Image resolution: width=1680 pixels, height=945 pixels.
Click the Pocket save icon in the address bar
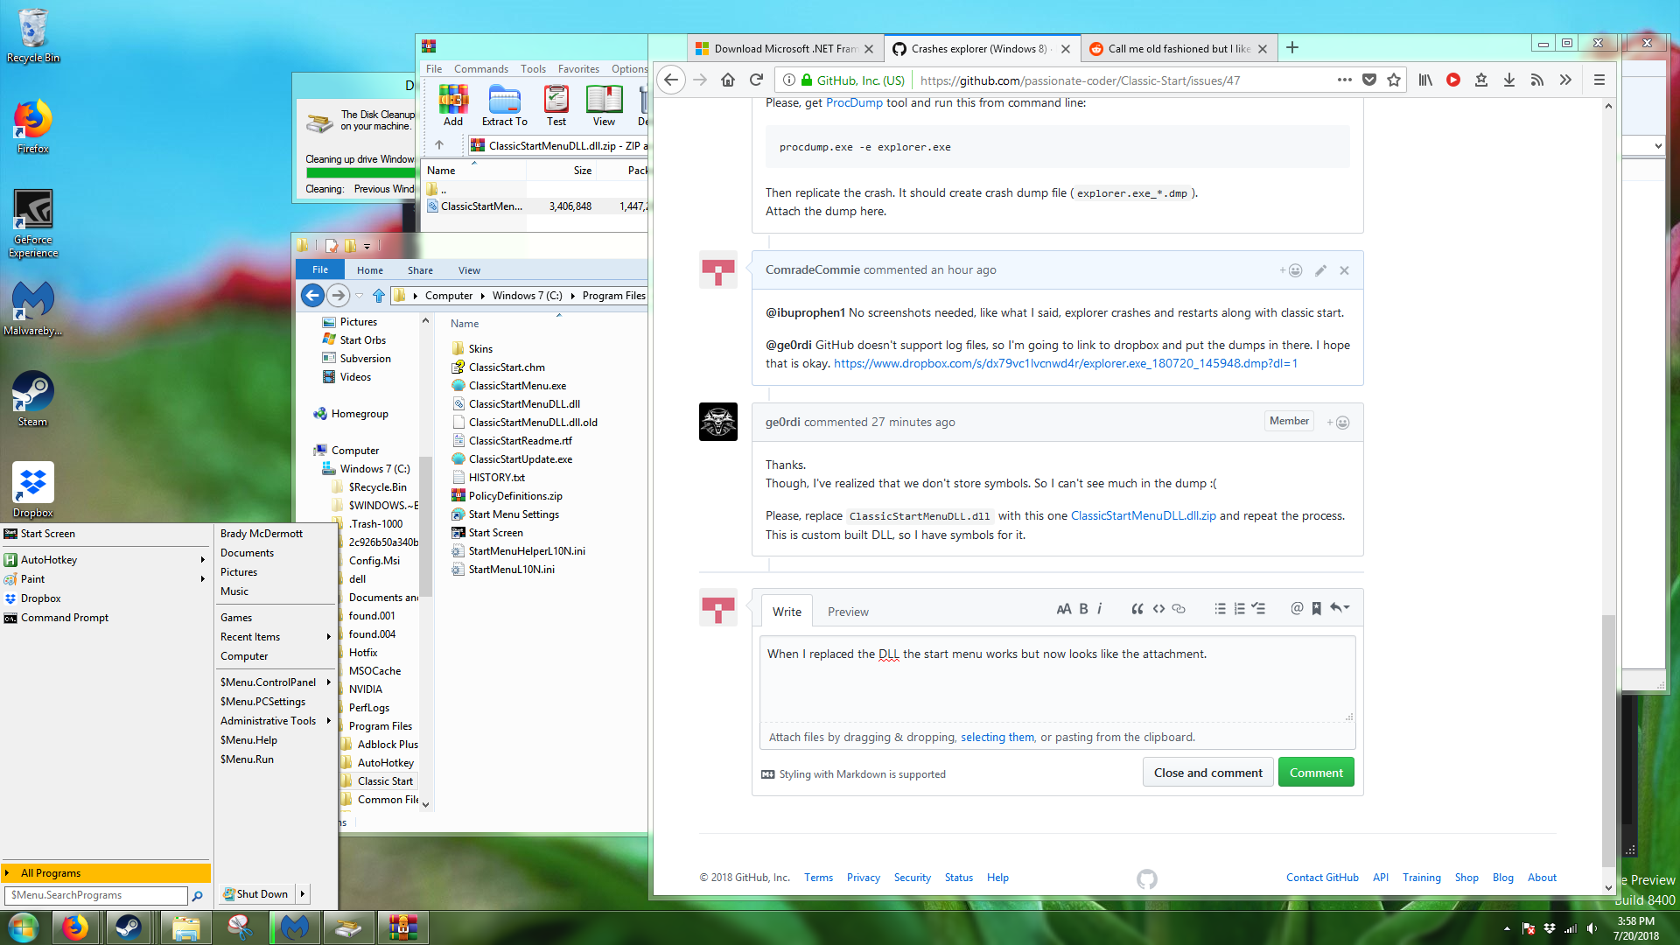1369,80
